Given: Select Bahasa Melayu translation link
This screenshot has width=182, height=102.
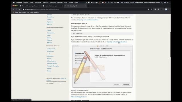Looking at the screenshot, I should (x=51, y=61).
